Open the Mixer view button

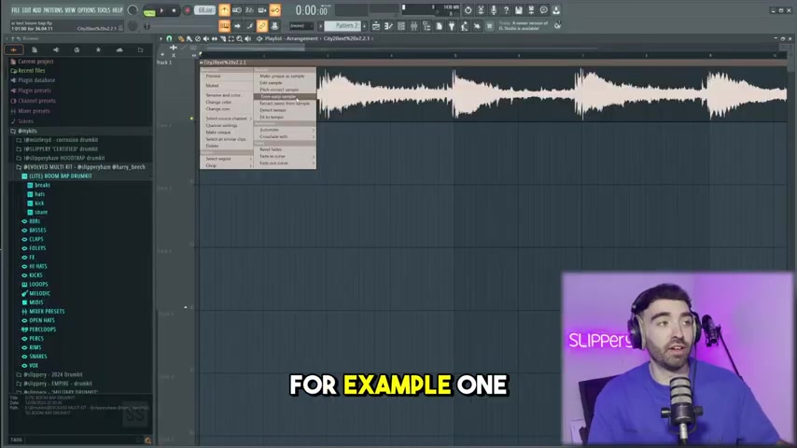[x=413, y=26]
